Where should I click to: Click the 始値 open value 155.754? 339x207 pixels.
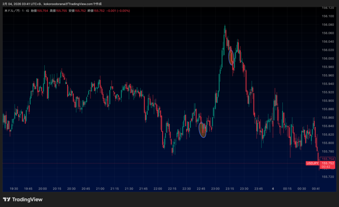tap(43, 11)
